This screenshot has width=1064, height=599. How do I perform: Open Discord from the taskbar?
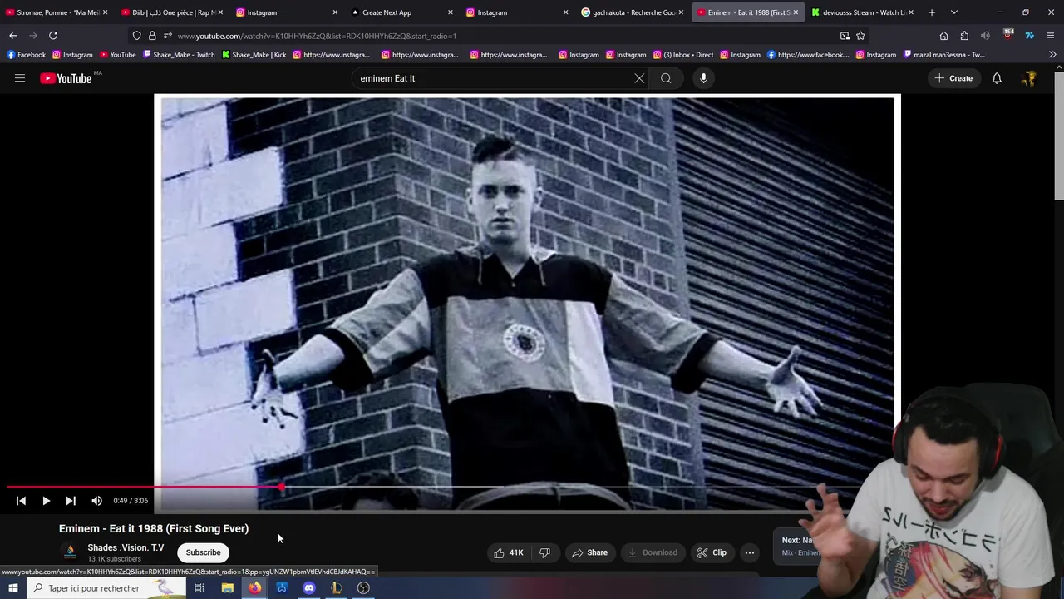pos(309,588)
